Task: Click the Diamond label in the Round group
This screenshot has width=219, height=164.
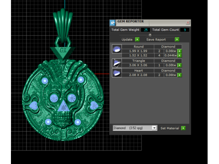Action: click(x=168, y=46)
